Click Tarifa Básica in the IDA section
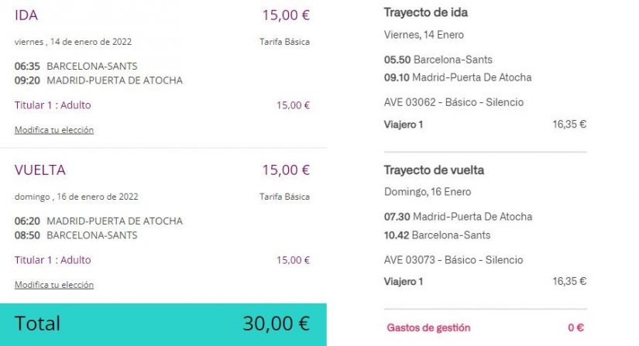The height and width of the screenshot is (346, 639). 284,42
